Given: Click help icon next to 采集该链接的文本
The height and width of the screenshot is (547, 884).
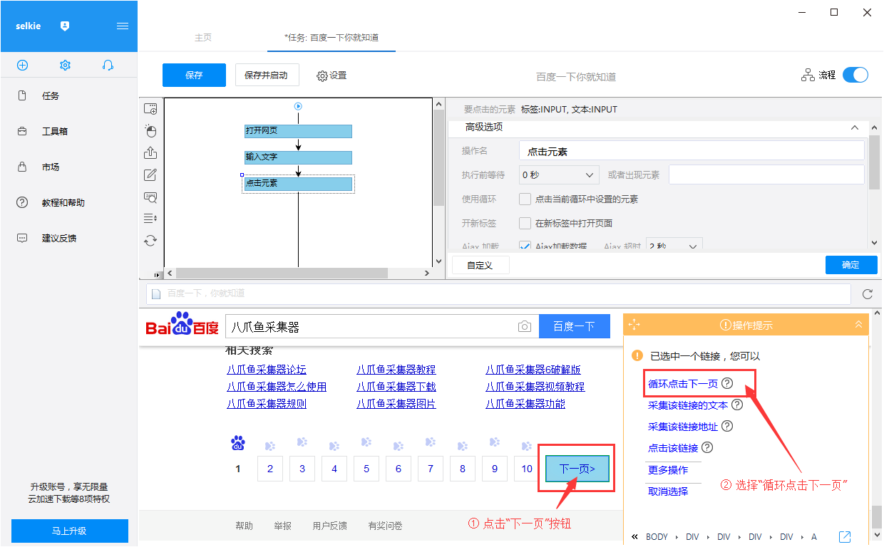Looking at the screenshot, I should [x=737, y=405].
